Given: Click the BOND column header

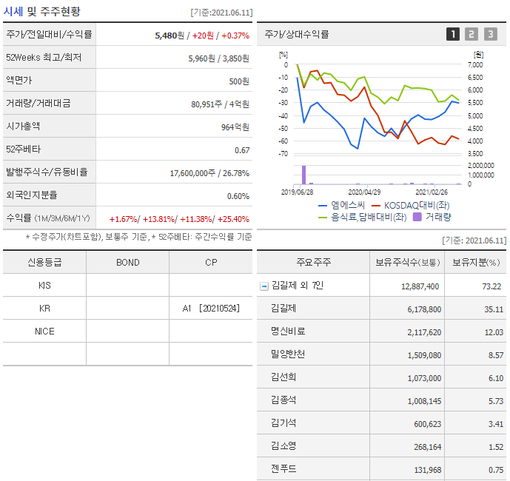Looking at the screenshot, I should click(x=128, y=263).
